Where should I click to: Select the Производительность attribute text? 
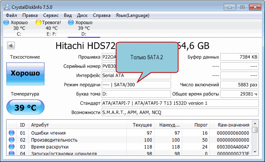(x=54, y=140)
